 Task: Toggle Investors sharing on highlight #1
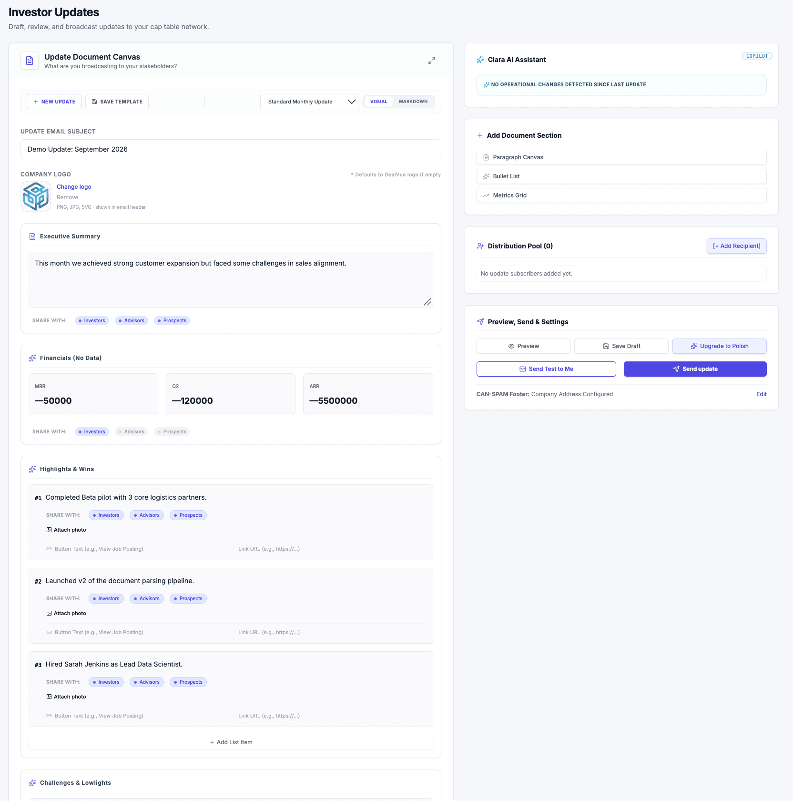106,515
